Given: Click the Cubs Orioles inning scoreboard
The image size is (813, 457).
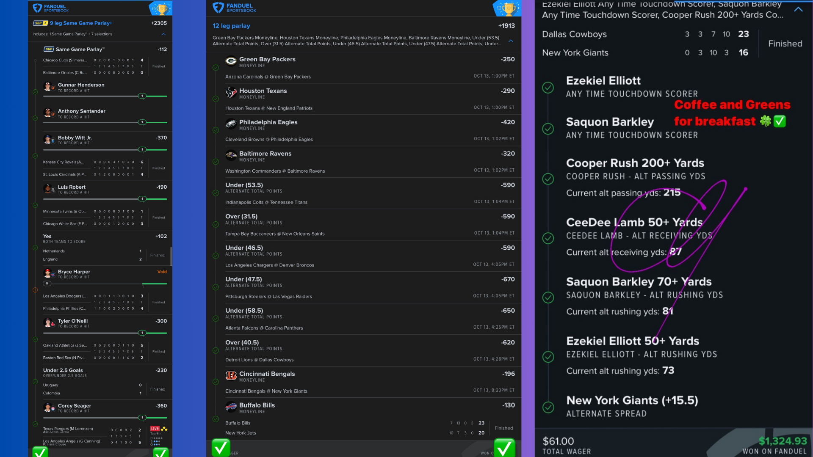Looking at the screenshot, I should 105,66.
